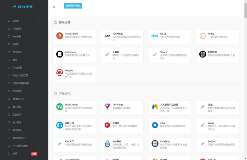
Task: Expand the 人力资源 sidebar chevron
Action: click(40, 68)
